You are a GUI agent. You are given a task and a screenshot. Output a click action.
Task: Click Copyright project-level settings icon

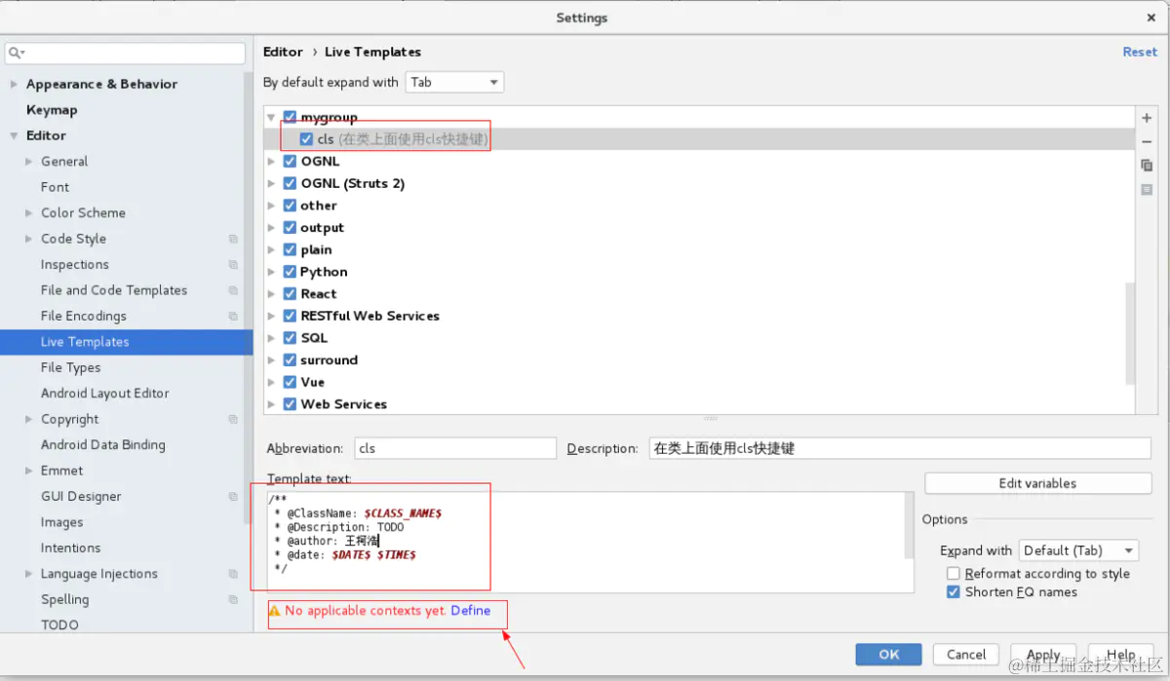click(233, 420)
